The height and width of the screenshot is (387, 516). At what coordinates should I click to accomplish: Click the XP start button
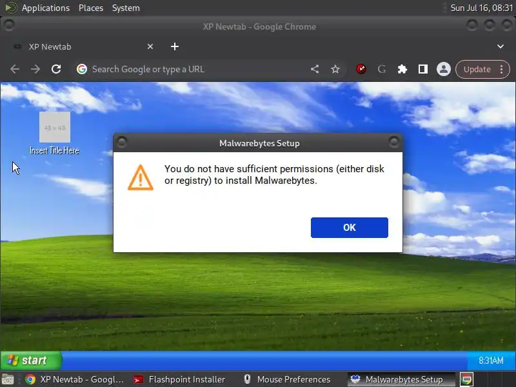point(30,361)
